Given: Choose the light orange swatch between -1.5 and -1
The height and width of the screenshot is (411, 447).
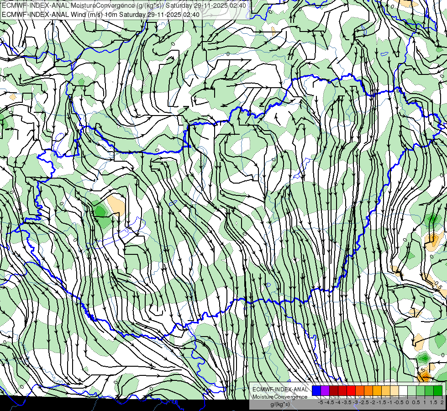Looking at the screenshot, I should click(386, 391).
